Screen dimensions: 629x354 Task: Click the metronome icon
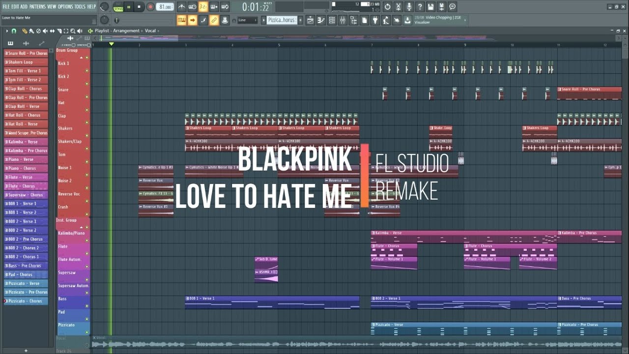[x=181, y=7]
